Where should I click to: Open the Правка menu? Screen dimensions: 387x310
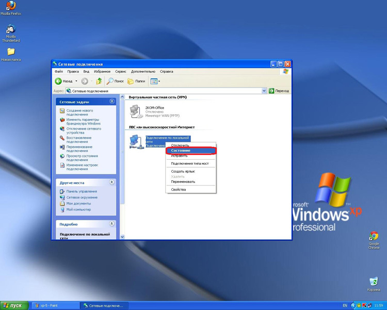tap(73, 71)
